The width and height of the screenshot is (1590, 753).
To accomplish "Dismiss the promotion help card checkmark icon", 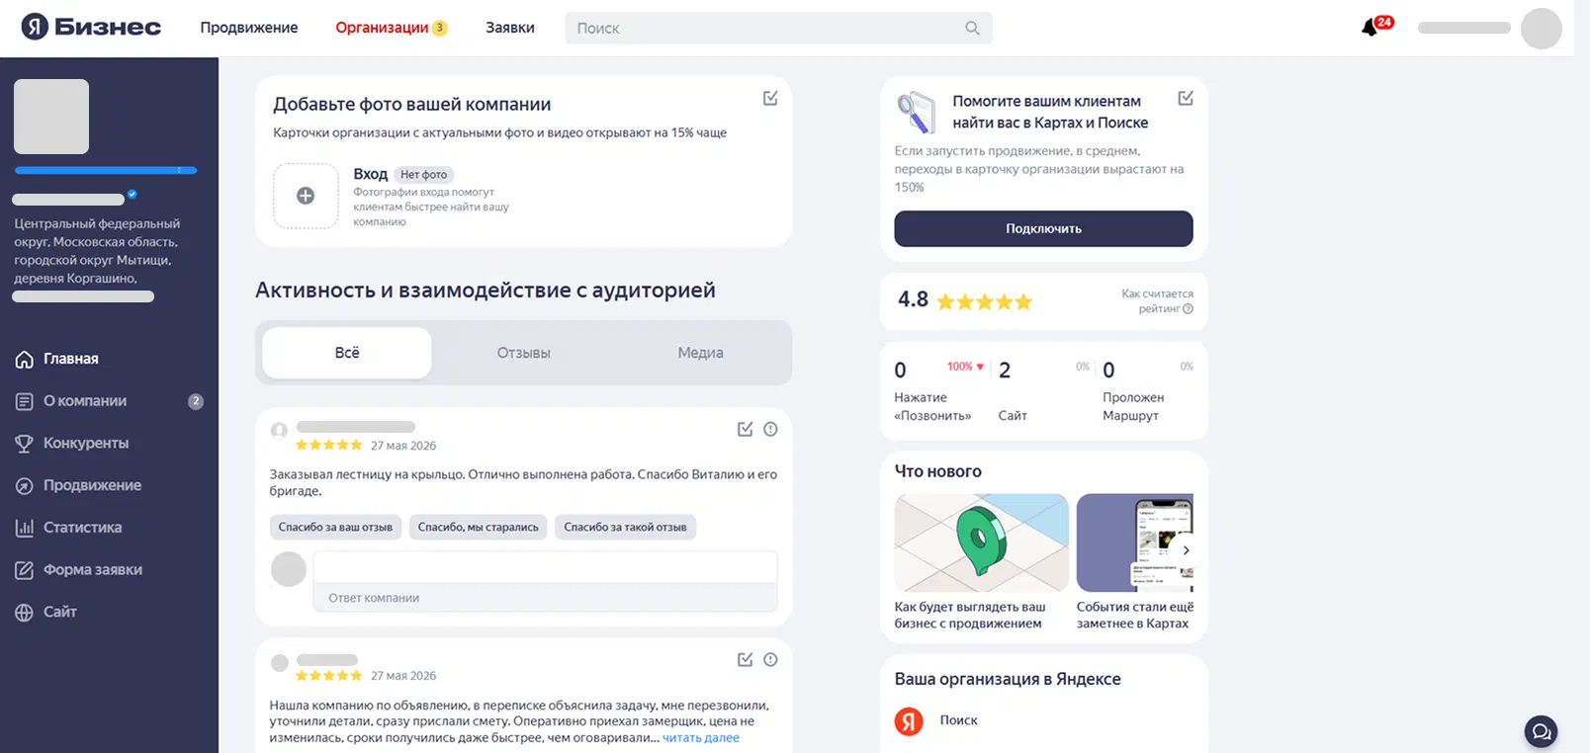I will tap(1186, 98).
